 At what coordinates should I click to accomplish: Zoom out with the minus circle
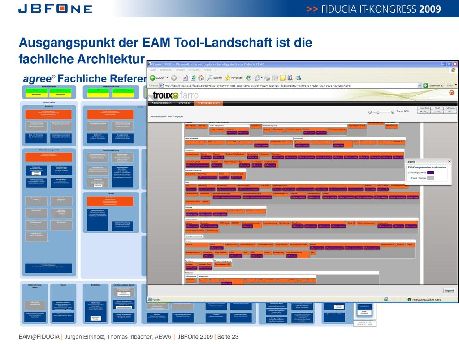tap(370, 112)
